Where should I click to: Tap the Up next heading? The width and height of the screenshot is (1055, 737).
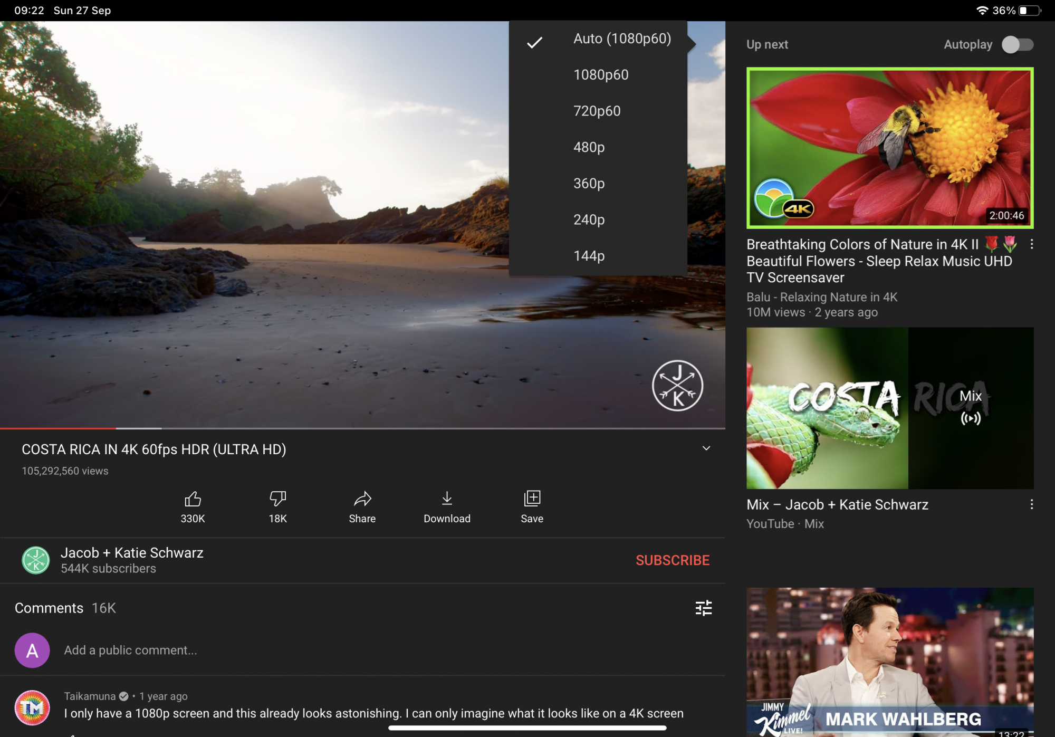coord(767,44)
